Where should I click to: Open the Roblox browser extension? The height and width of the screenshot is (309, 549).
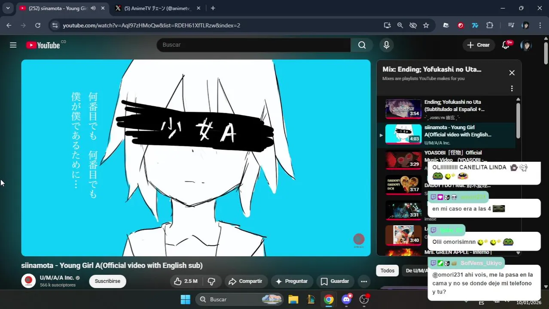[x=446, y=25]
